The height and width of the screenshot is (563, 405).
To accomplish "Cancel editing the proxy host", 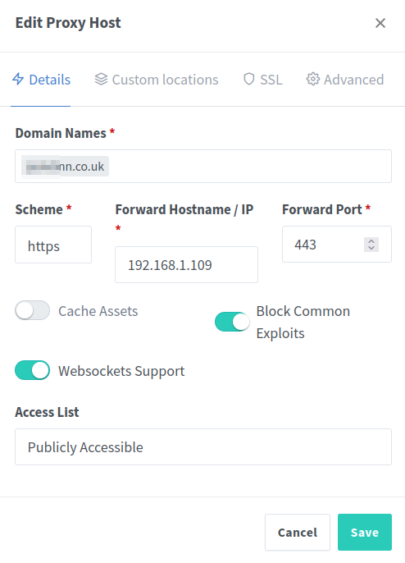I will (298, 532).
